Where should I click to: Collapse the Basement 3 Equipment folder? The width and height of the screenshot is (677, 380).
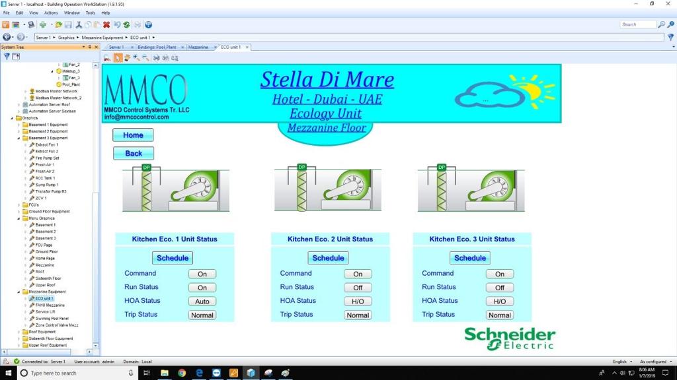[19, 139]
